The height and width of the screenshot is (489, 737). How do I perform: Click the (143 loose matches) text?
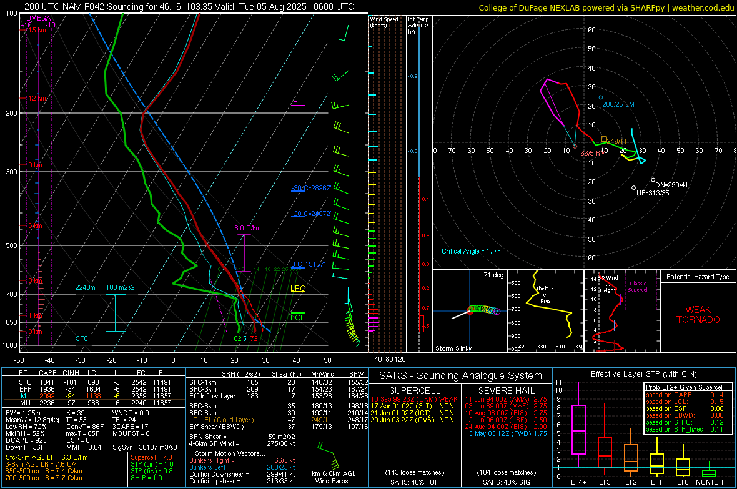click(x=414, y=472)
